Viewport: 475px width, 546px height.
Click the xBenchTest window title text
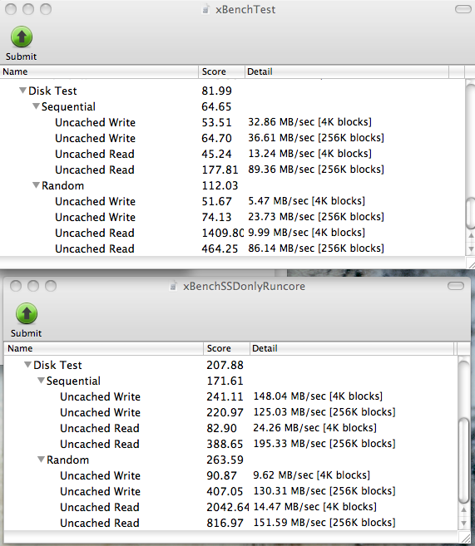tap(245, 9)
